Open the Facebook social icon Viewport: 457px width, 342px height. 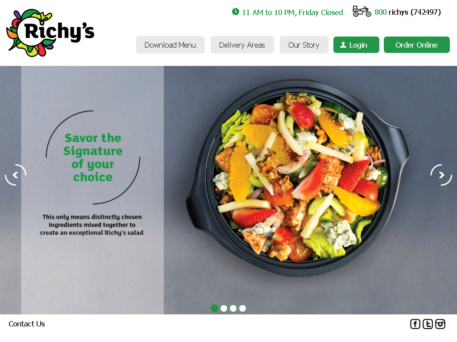(x=415, y=324)
